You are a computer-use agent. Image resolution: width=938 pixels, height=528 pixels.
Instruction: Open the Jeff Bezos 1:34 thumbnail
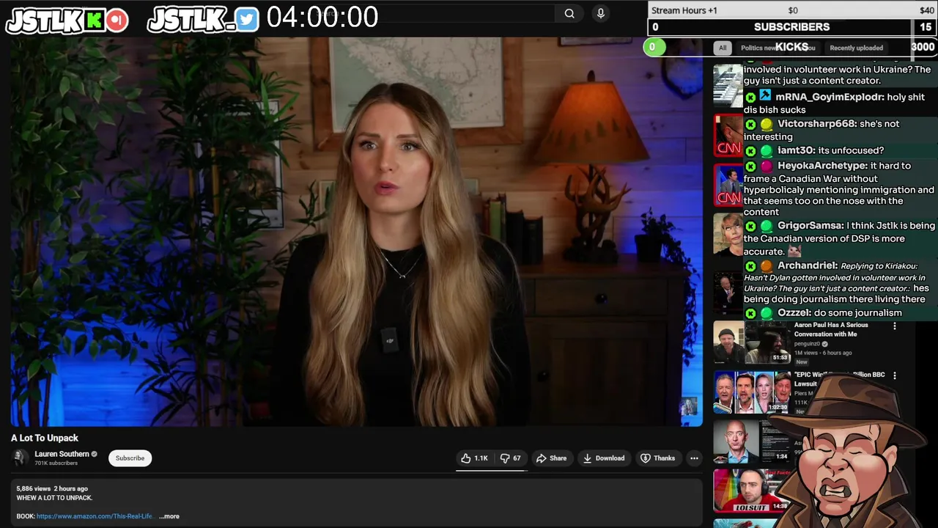click(x=752, y=441)
